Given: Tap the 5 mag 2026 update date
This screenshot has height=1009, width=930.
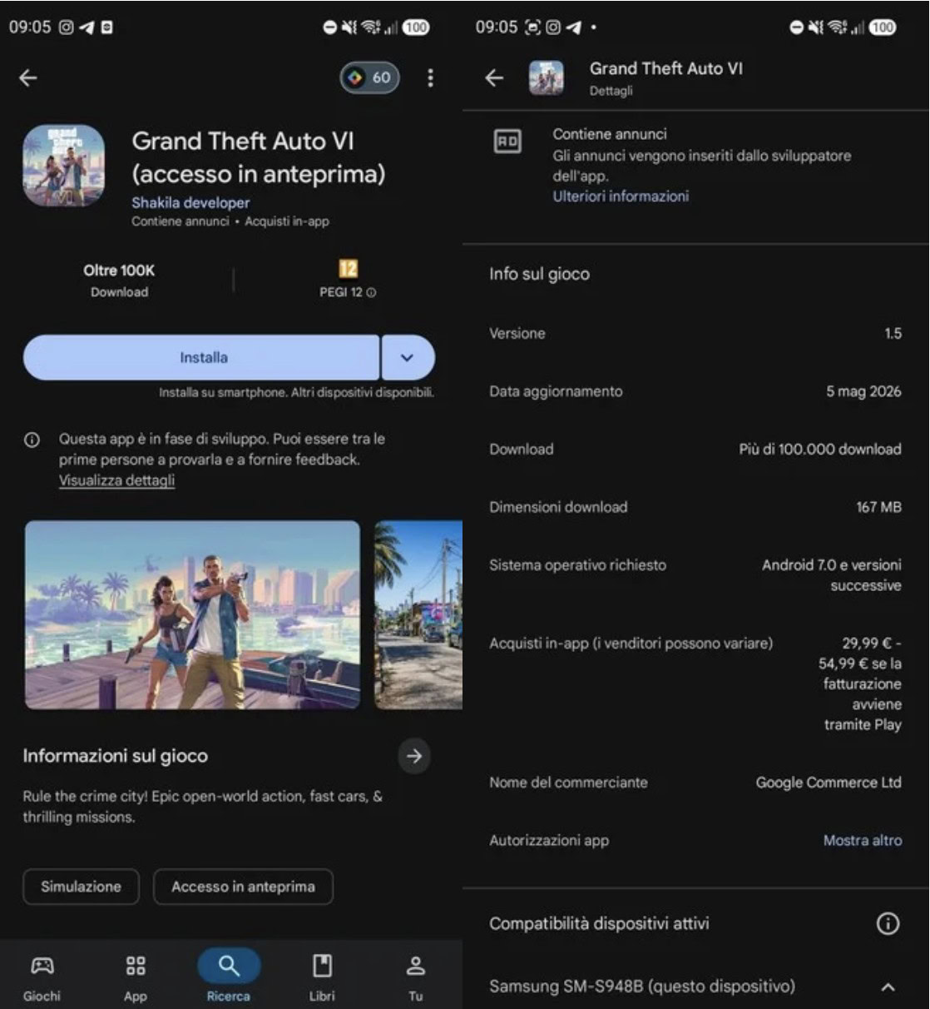Looking at the screenshot, I should tap(863, 391).
